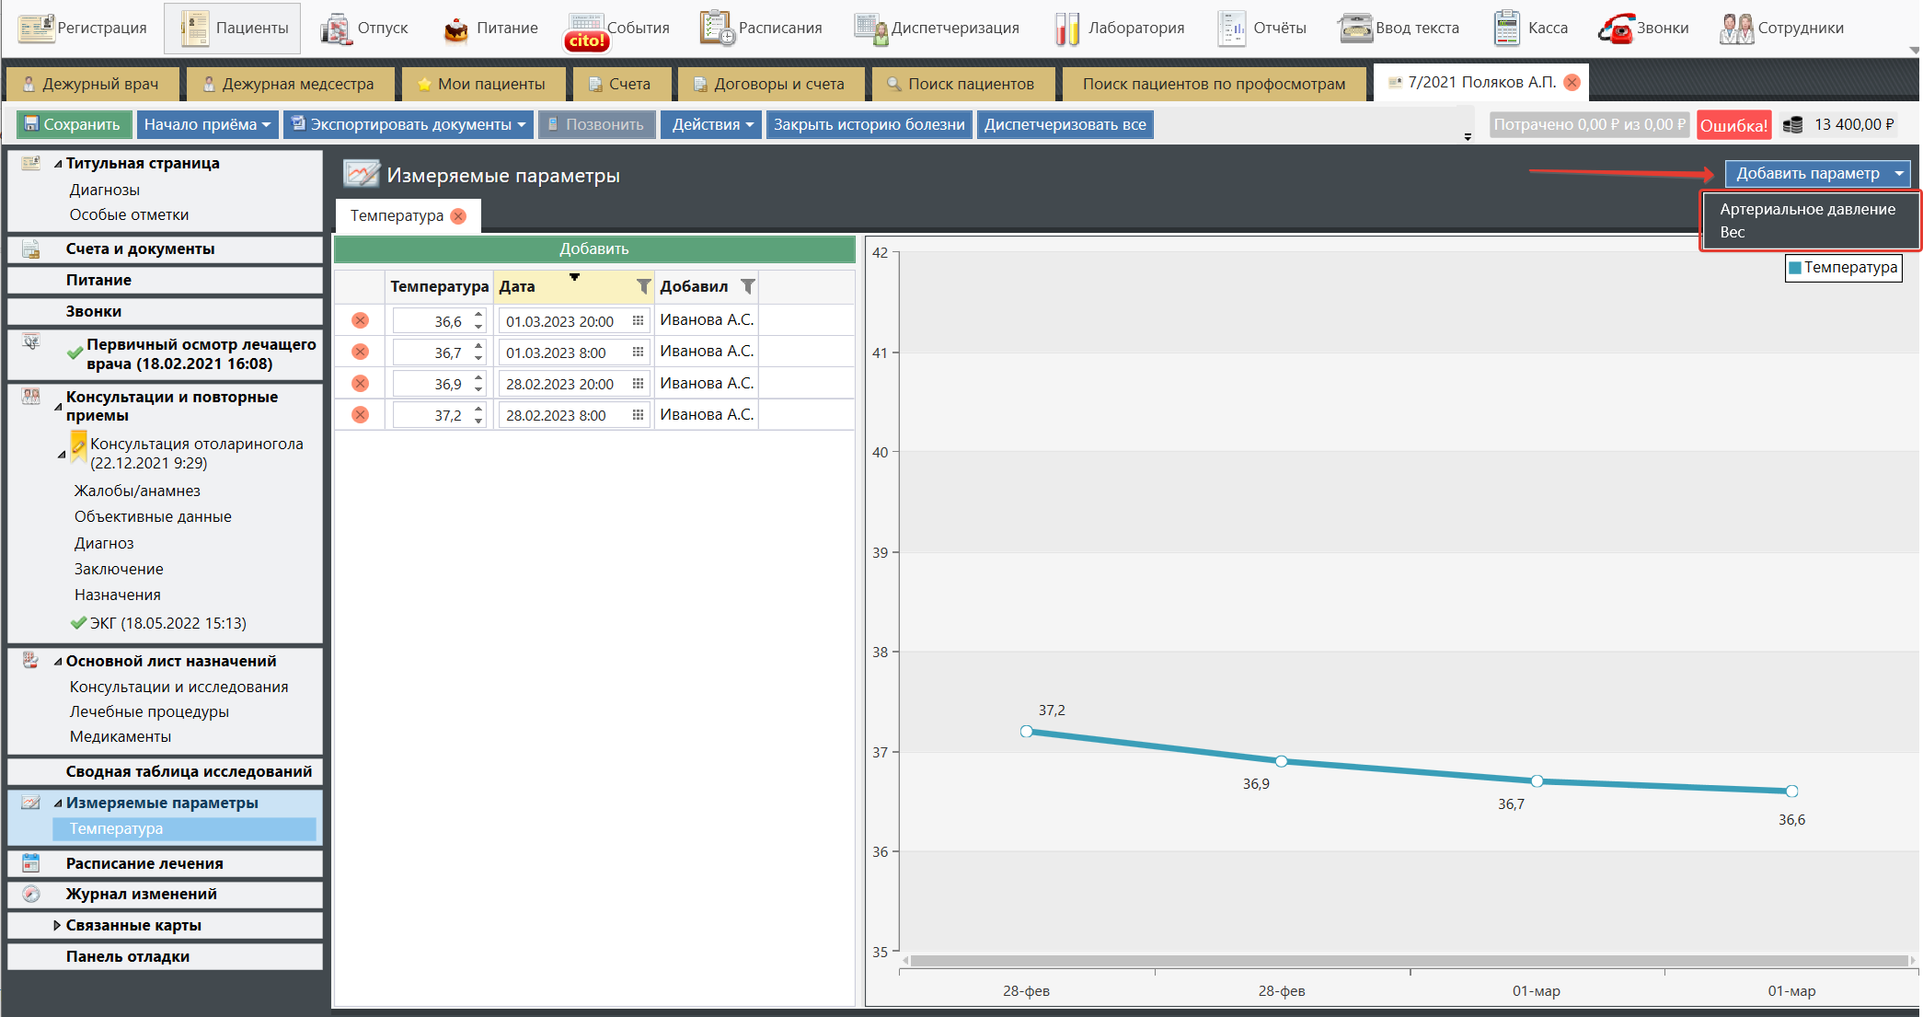The height and width of the screenshot is (1017, 1923).
Task: Open the Касса module icon
Action: click(x=1506, y=29)
